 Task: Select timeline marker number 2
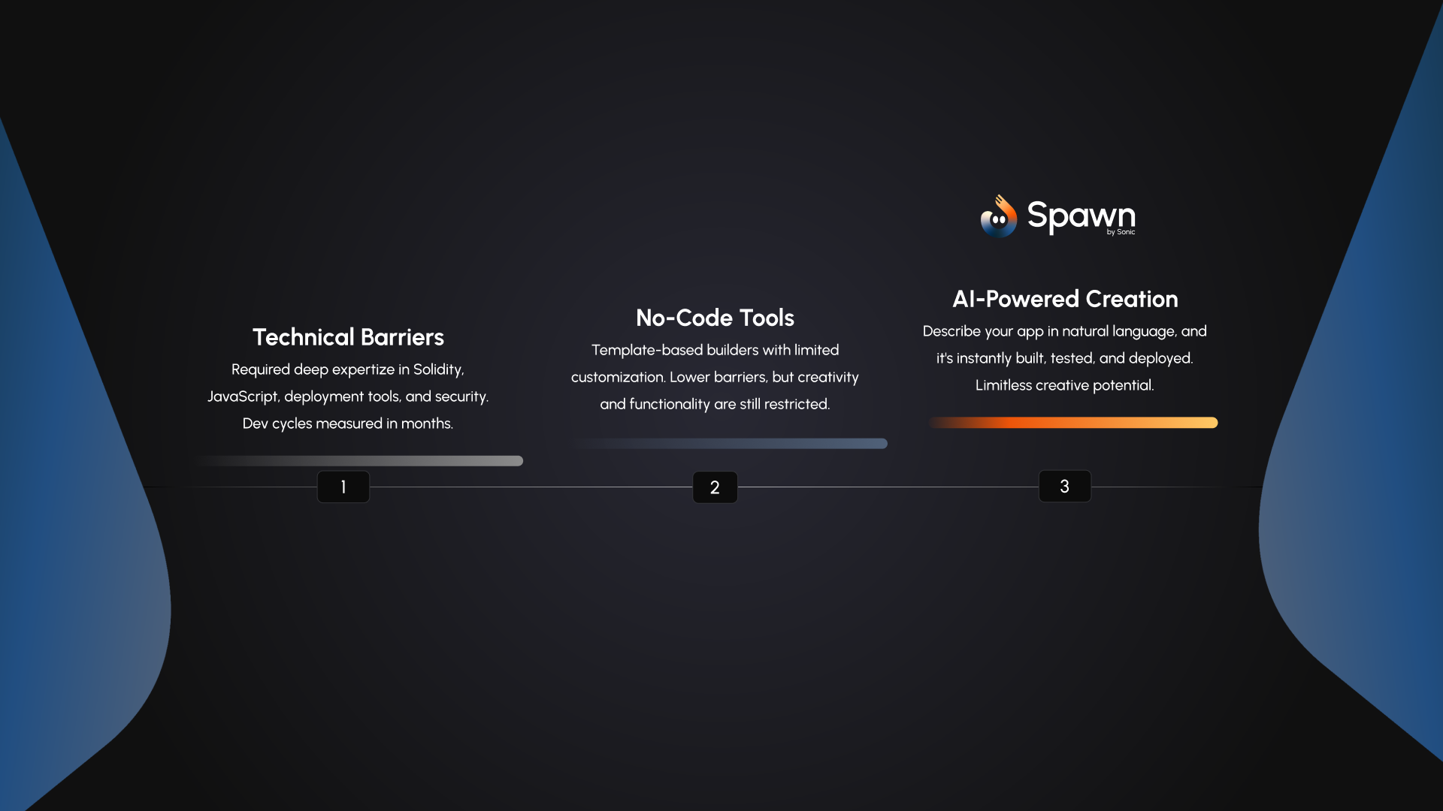coord(715,487)
